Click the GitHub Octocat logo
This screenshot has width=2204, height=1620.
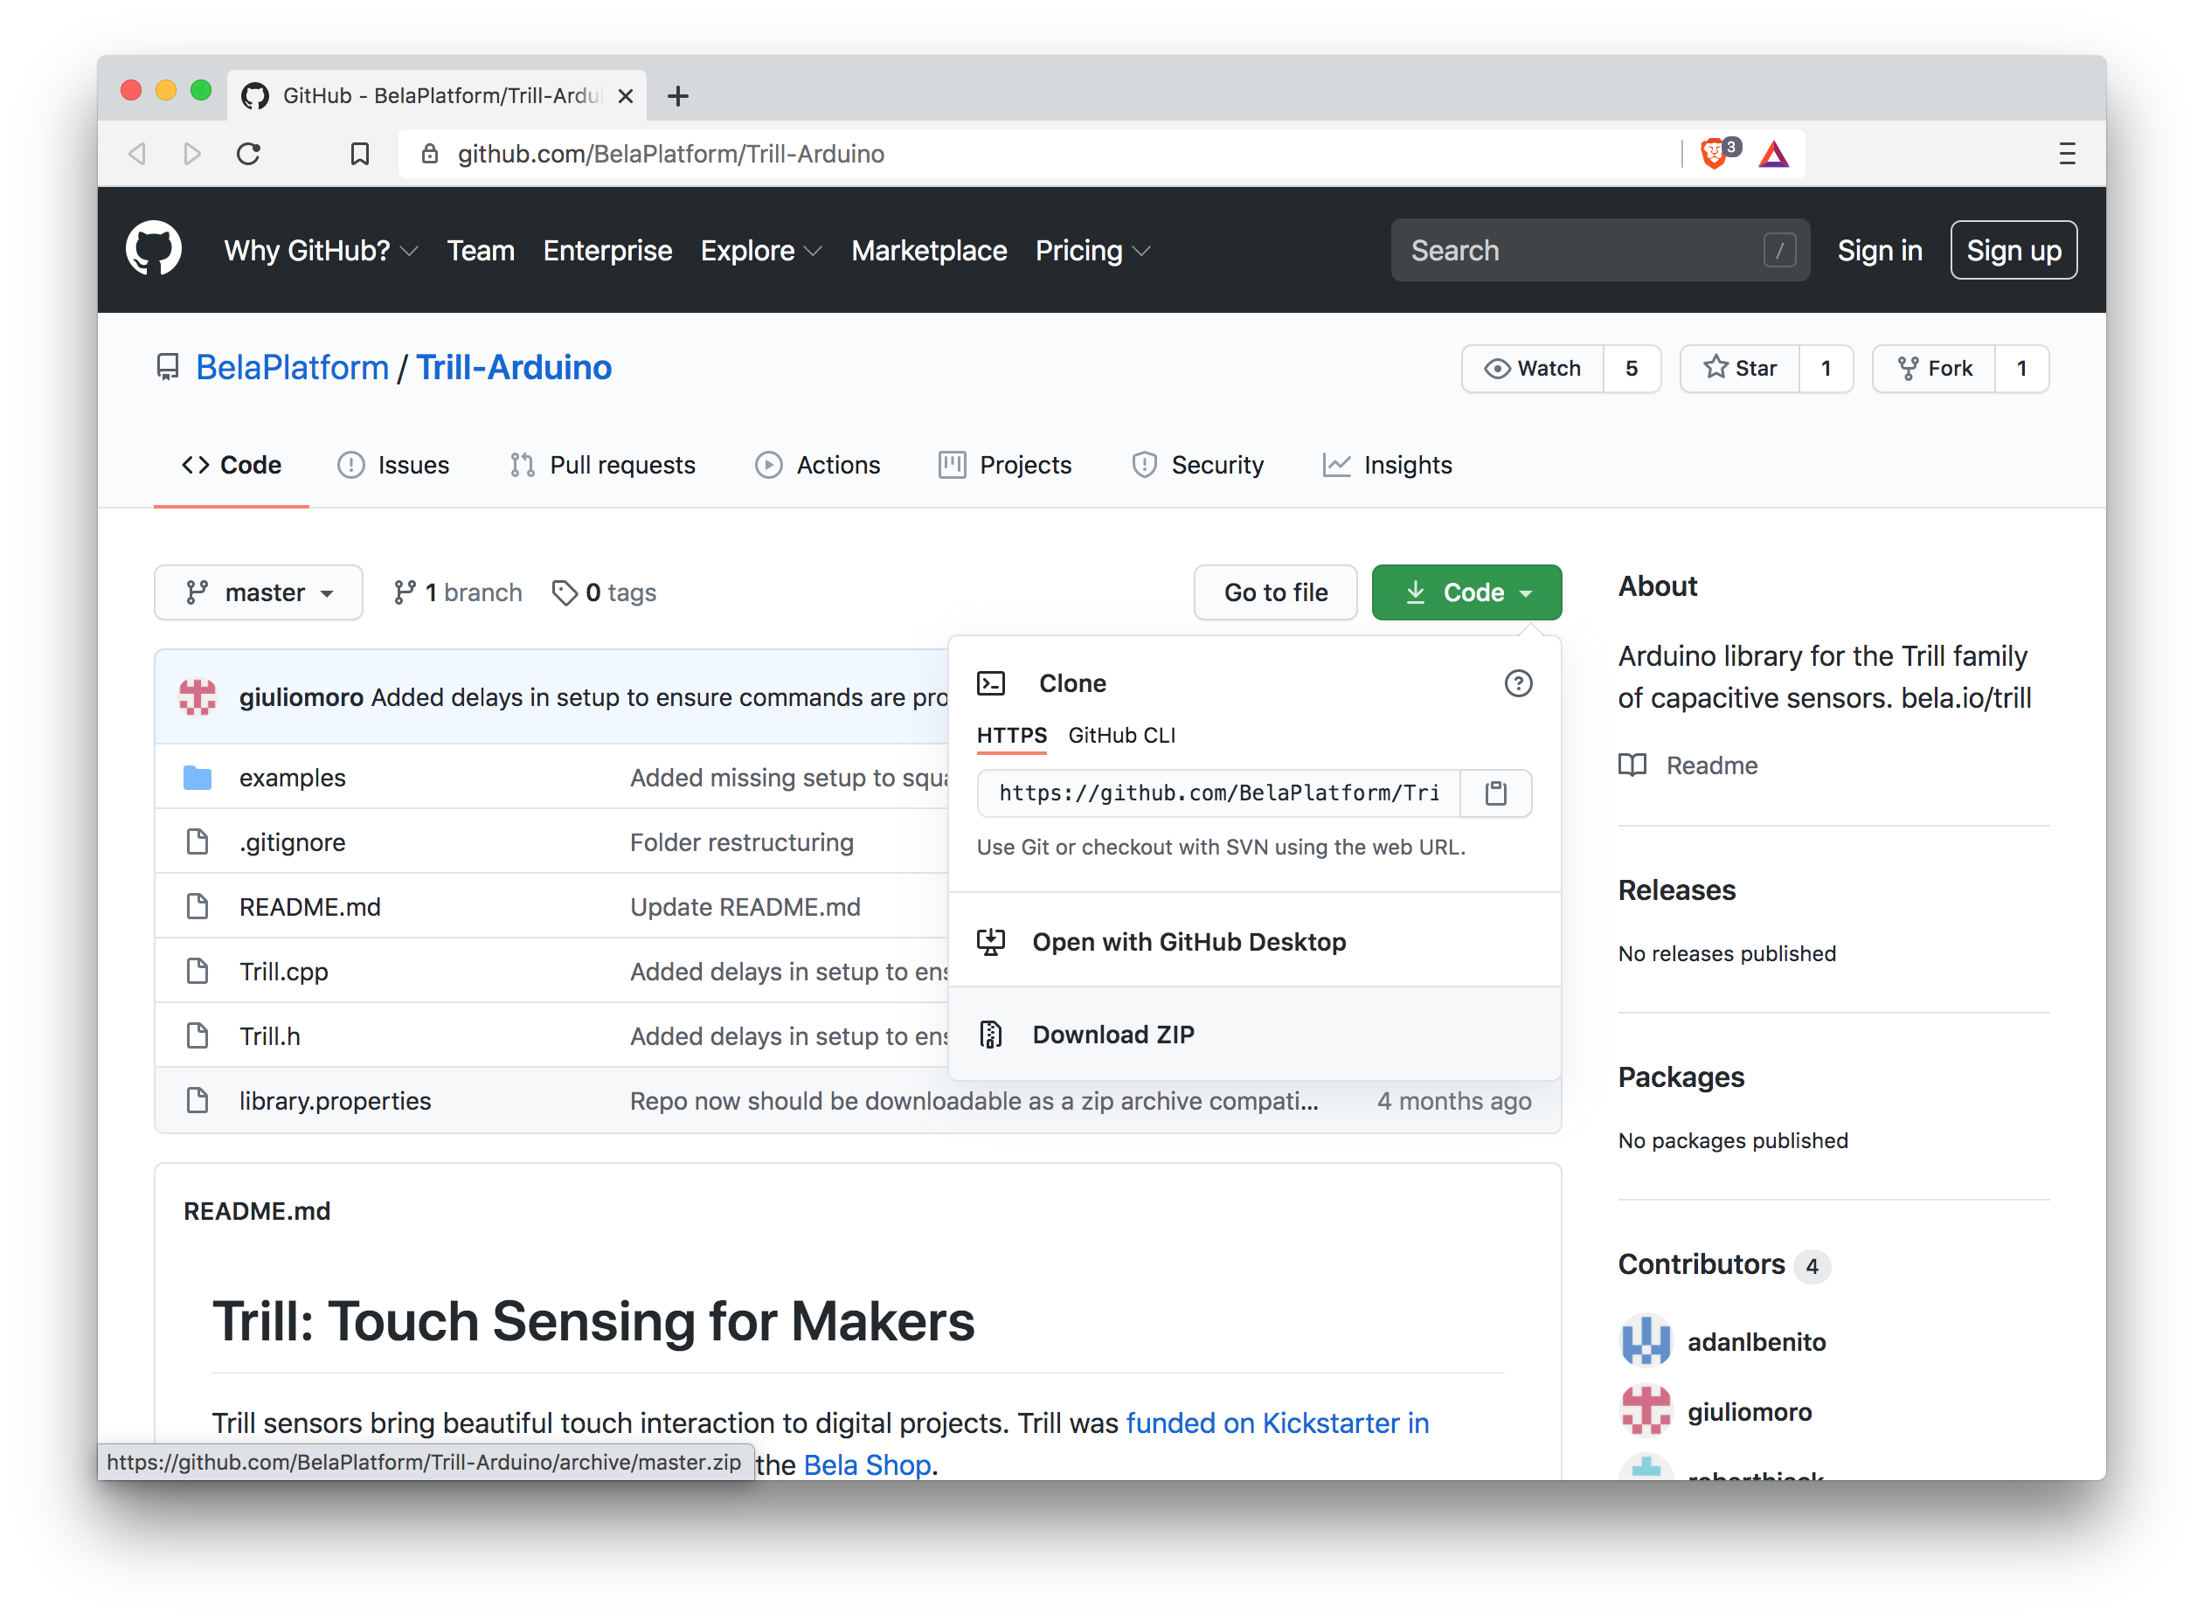154,249
